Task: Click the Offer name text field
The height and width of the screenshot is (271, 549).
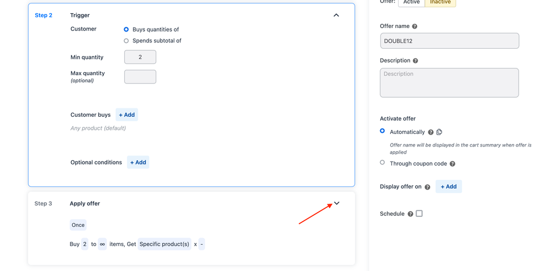Action: click(449, 41)
